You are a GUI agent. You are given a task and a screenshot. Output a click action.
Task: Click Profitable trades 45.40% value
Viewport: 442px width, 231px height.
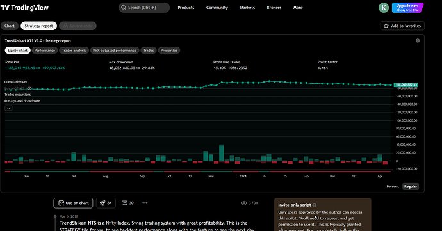tap(220, 68)
